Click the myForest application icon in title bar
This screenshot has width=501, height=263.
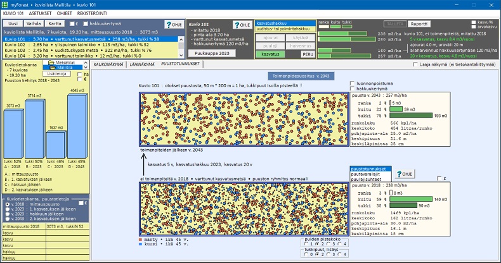[x=5, y=4]
